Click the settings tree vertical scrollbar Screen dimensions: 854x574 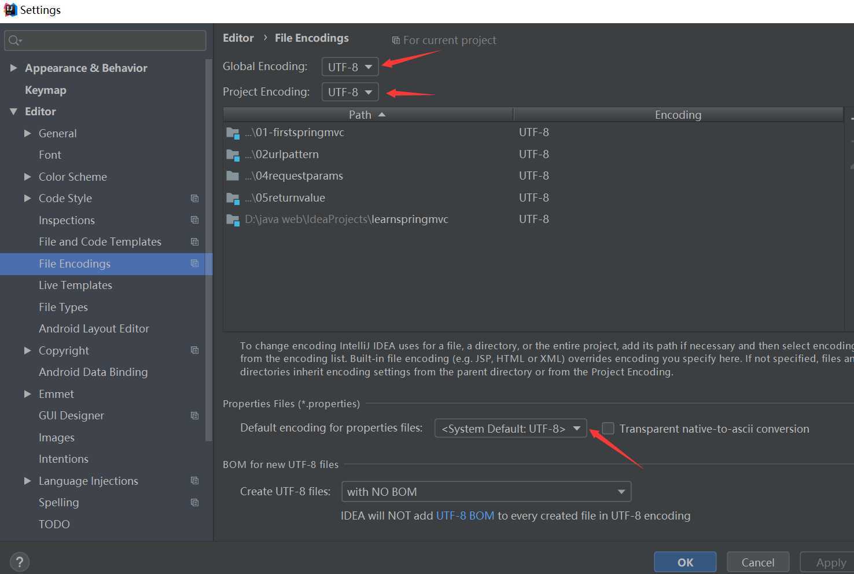(x=209, y=249)
